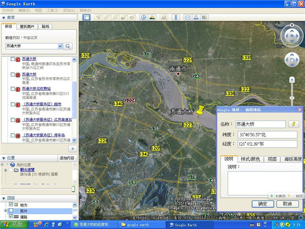Switch to the 路线 search tab
Image resolution: width=305 pixels, height=229 pixels.
(x=45, y=26)
